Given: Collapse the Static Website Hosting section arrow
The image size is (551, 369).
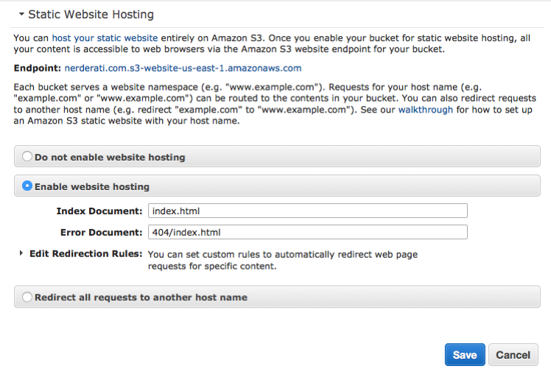Looking at the screenshot, I should coord(21,14).
